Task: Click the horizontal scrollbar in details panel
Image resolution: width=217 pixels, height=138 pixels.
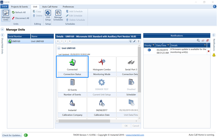Action: click(x=84, y=121)
